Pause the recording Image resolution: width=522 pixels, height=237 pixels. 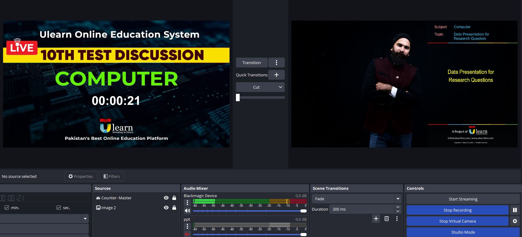click(515, 210)
